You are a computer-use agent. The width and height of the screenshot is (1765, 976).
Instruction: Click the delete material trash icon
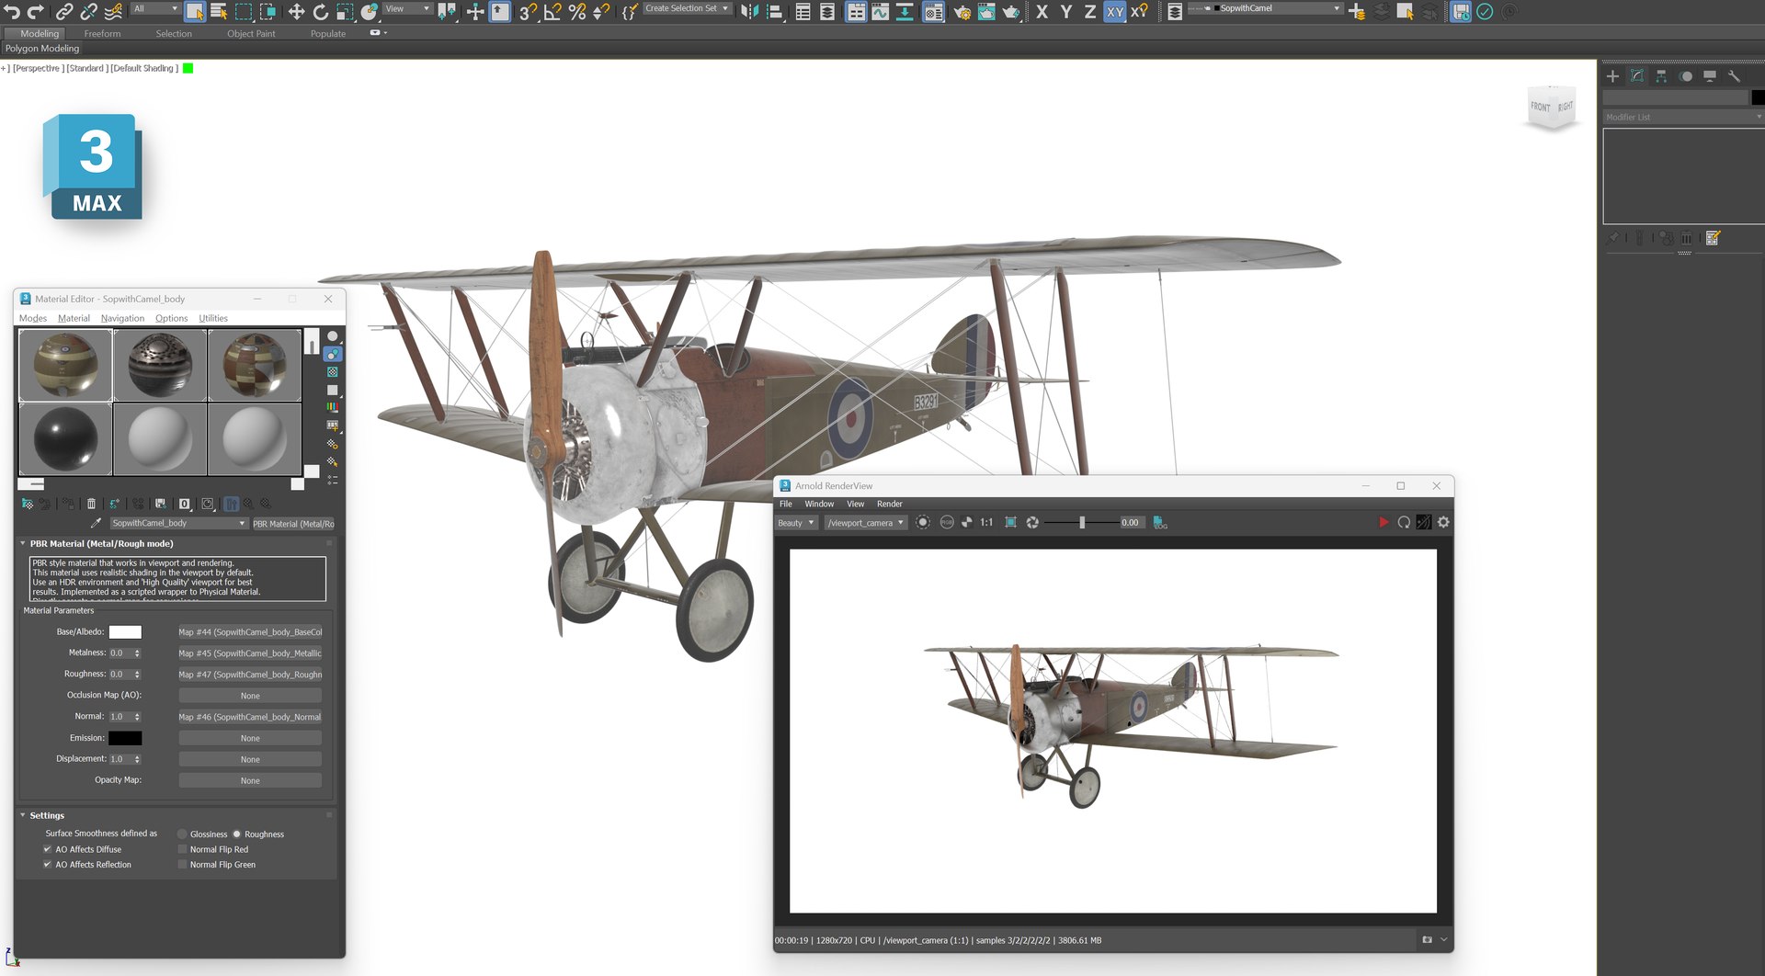point(91,504)
